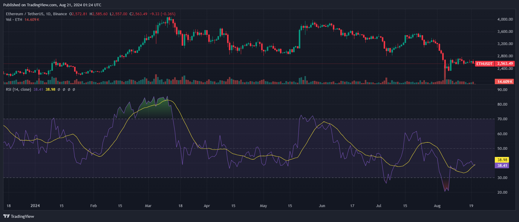The height and width of the screenshot is (222, 519).
Task: Click the Aug label on the time axis
Action: coord(437,206)
